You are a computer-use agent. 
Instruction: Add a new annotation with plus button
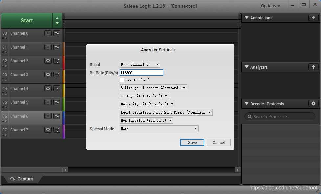pyautogui.click(x=313, y=18)
